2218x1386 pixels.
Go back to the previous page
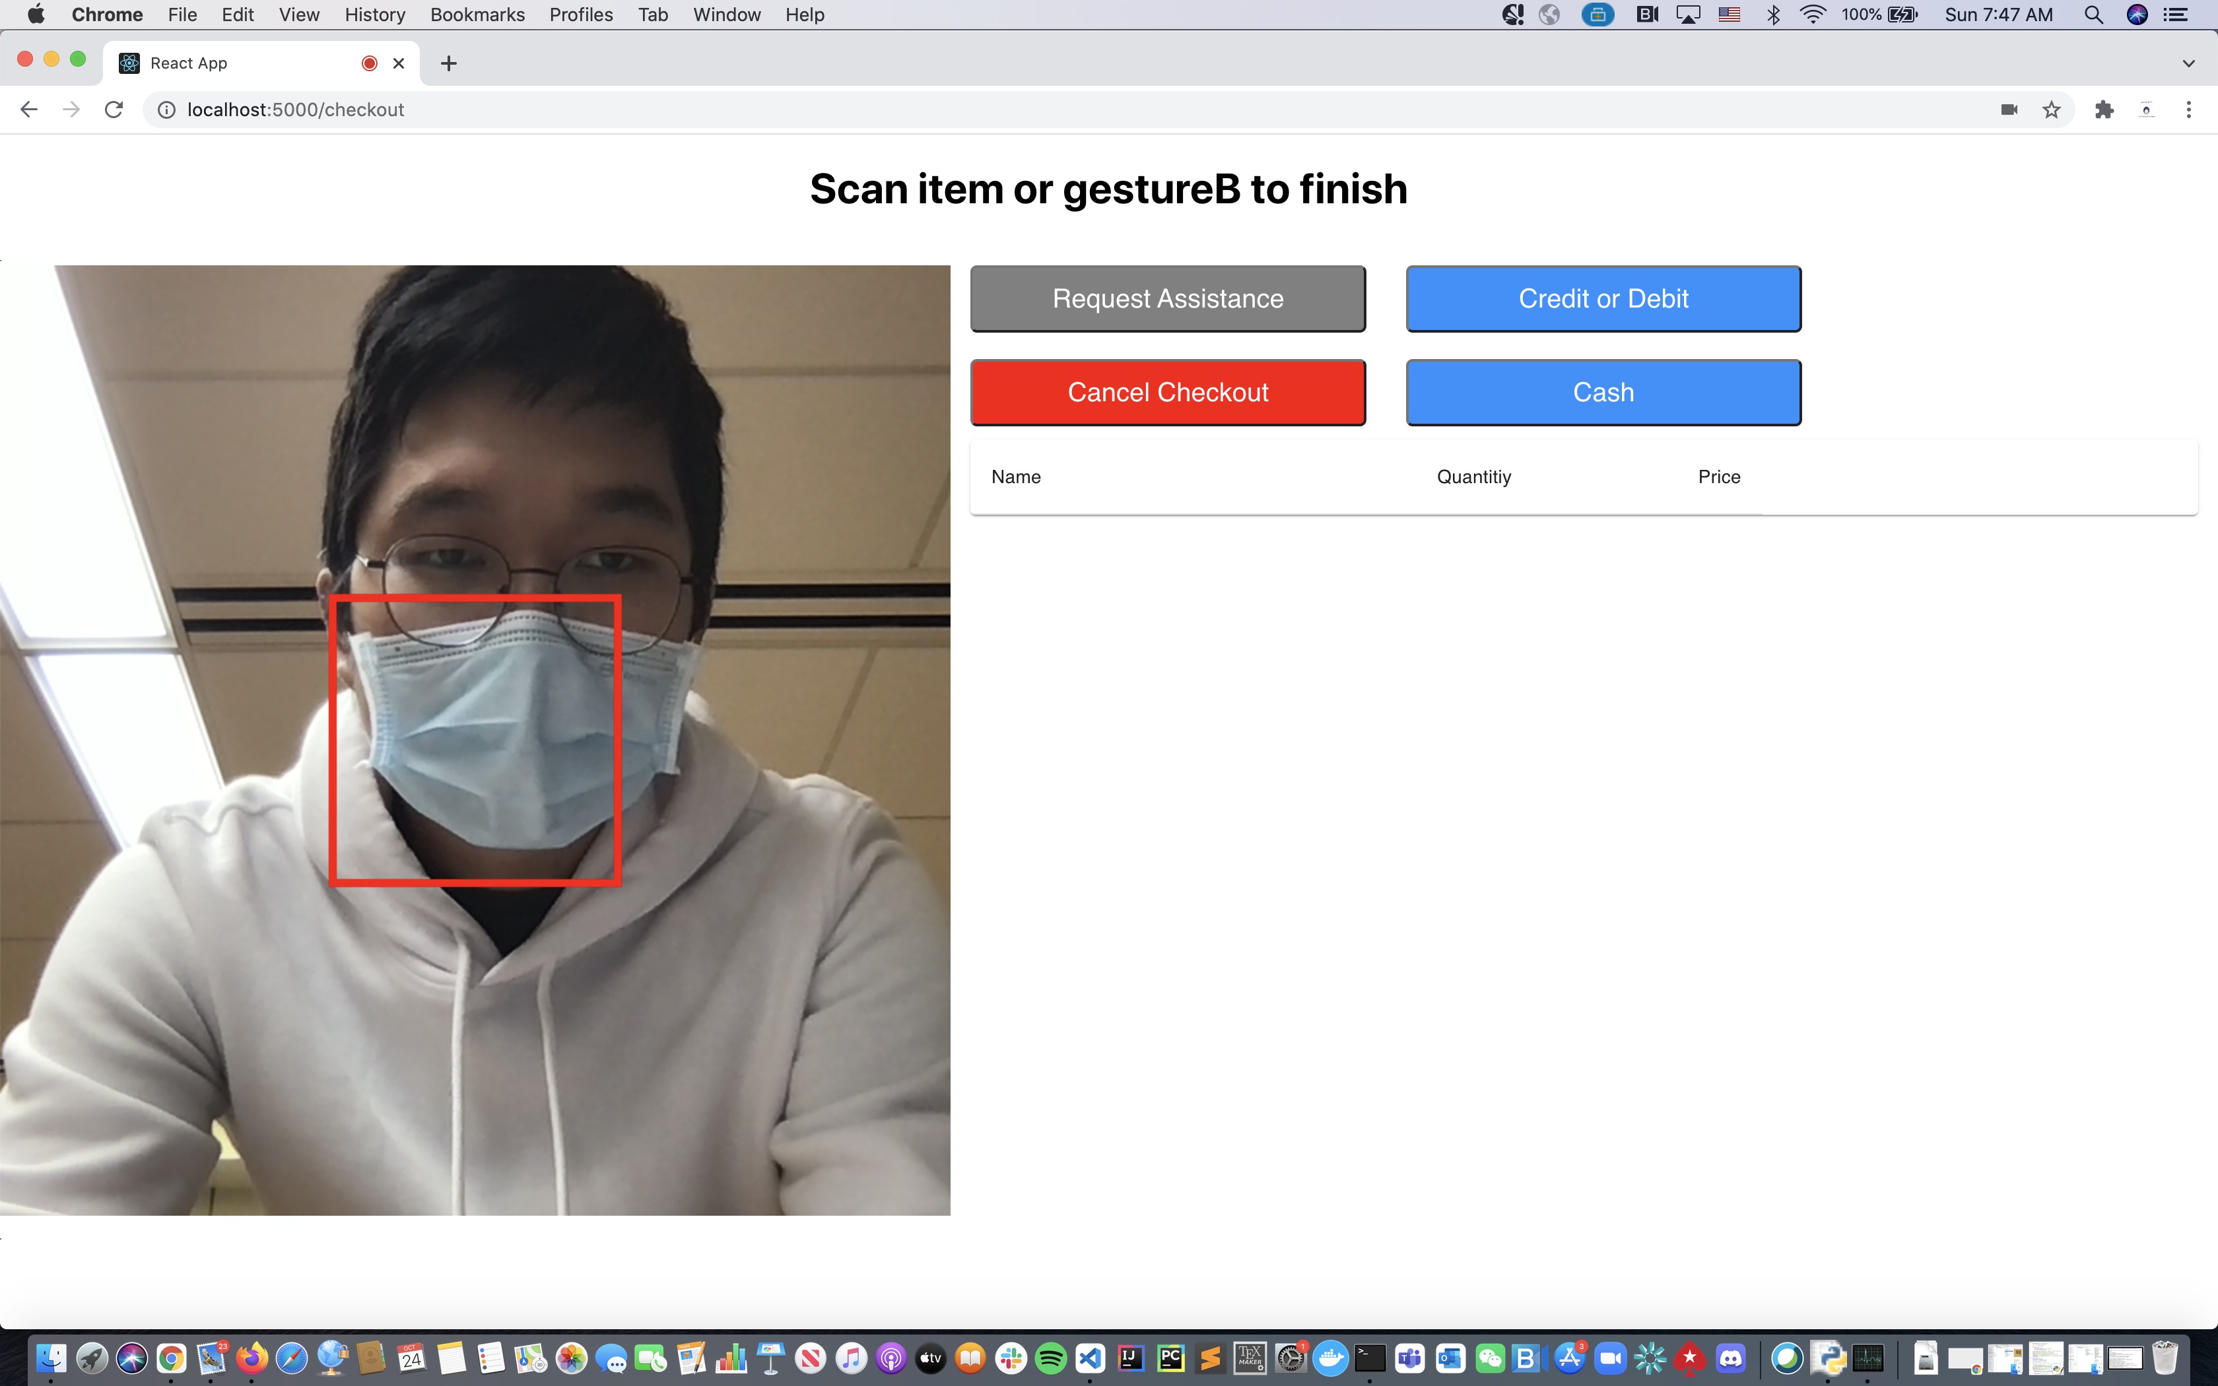point(28,110)
